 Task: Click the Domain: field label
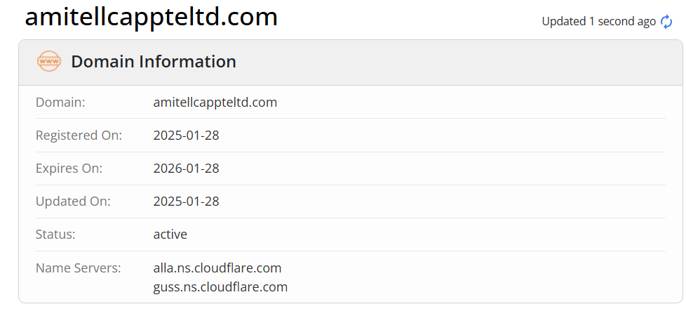tap(60, 102)
